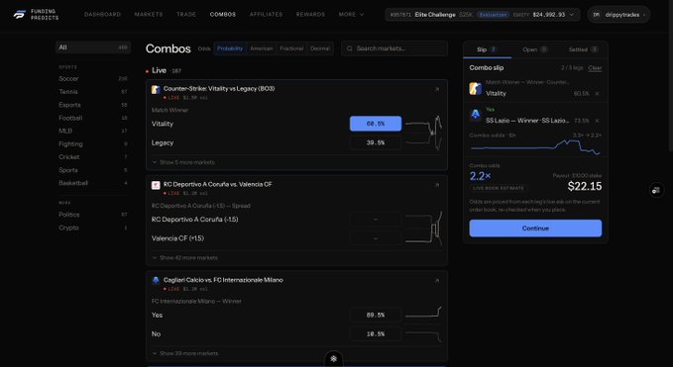This screenshot has width=673, height=367.
Task: Toggle the Vitality 60.5% selection
Action: [x=376, y=124]
